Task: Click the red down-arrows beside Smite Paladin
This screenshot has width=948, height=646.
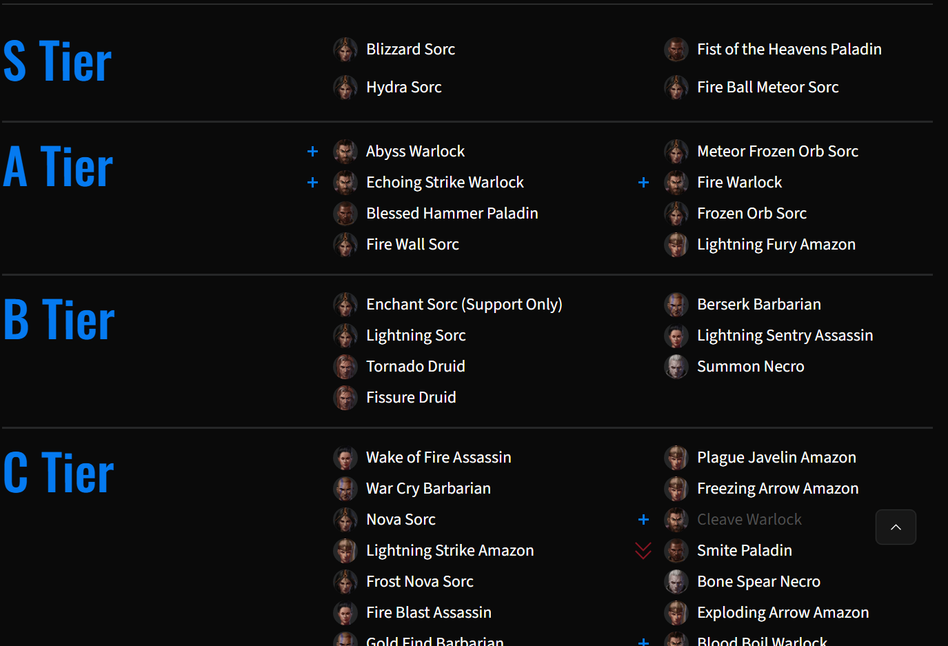Action: point(643,551)
